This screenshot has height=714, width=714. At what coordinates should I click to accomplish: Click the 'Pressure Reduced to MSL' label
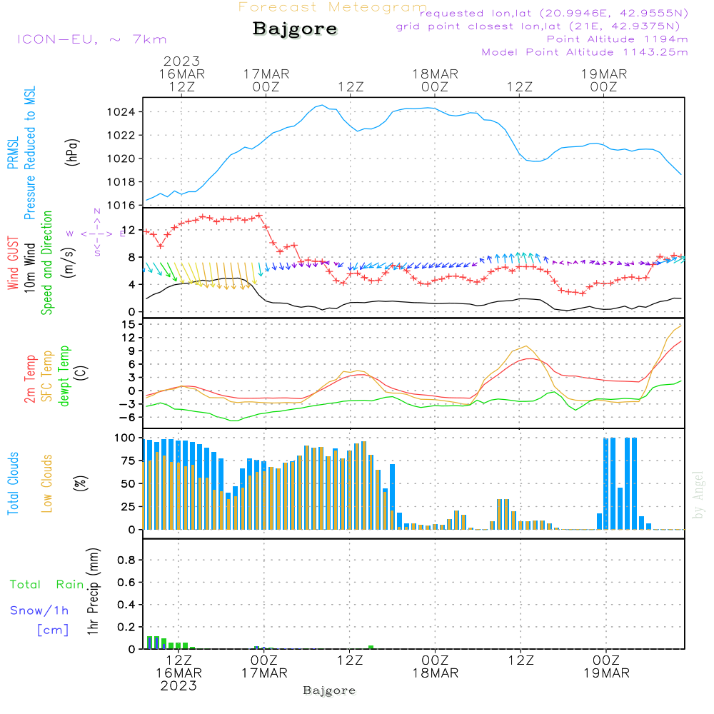[x=29, y=153]
